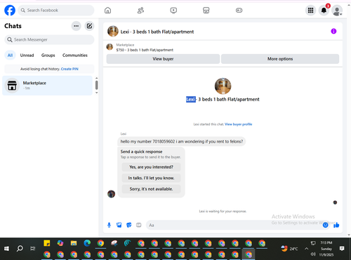Screen dimensions: 351x260
Task: Start a new message with compose icon
Action: point(89,26)
